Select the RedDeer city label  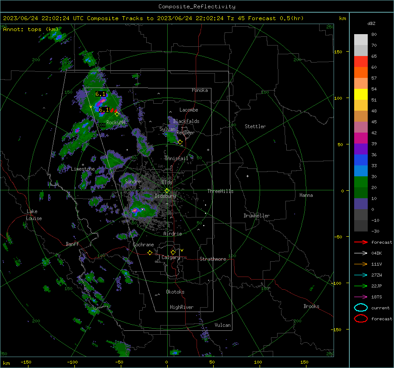pyautogui.click(x=186, y=133)
